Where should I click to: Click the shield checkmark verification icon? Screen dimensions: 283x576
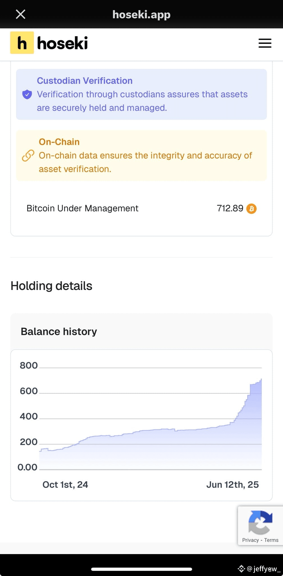pyautogui.click(x=27, y=94)
